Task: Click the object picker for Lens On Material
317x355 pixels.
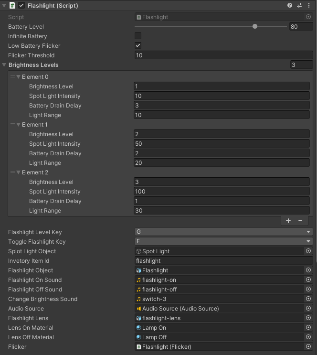Action: 308,328
